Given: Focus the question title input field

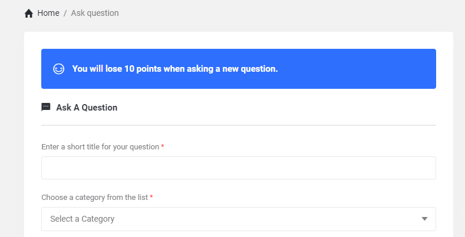Looking at the screenshot, I should 238,168.
